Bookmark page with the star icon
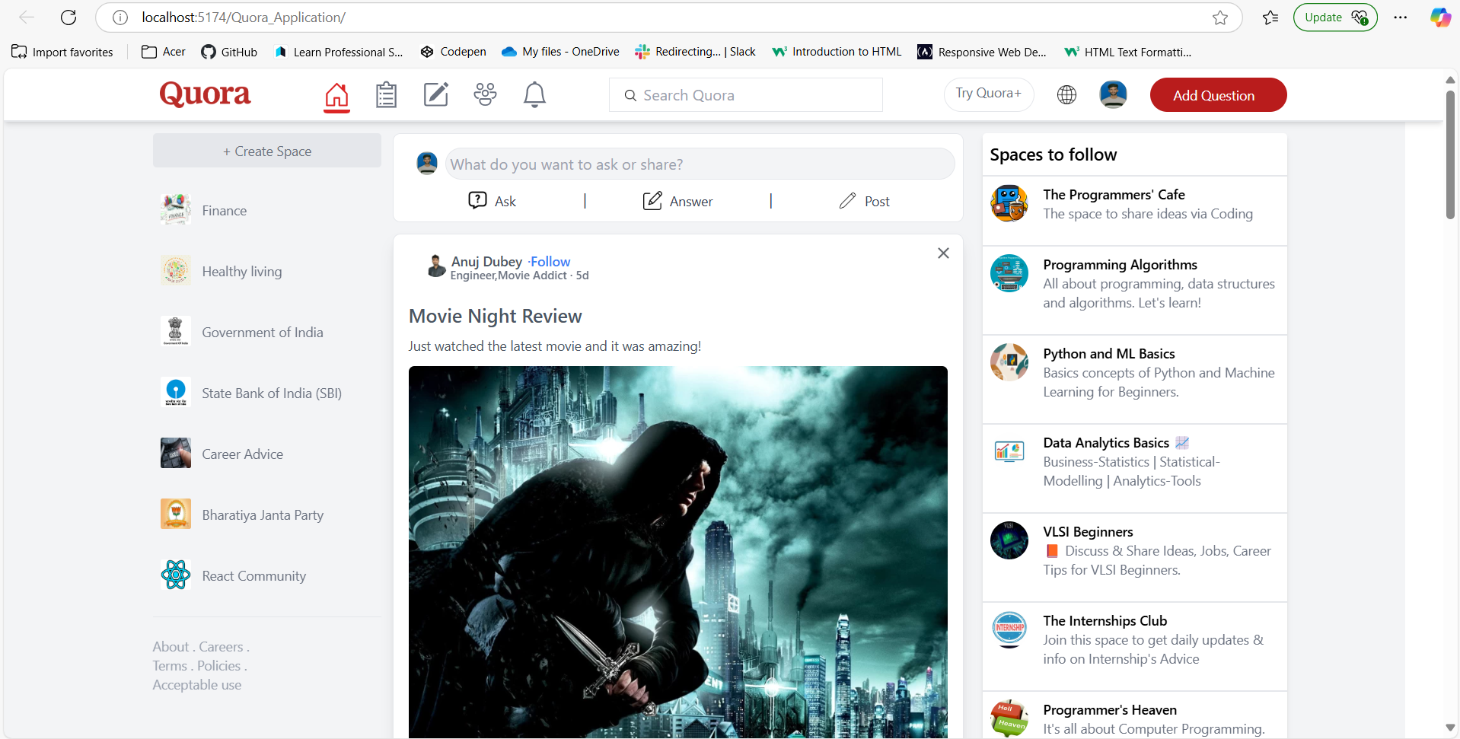The height and width of the screenshot is (739, 1460). tap(1220, 18)
